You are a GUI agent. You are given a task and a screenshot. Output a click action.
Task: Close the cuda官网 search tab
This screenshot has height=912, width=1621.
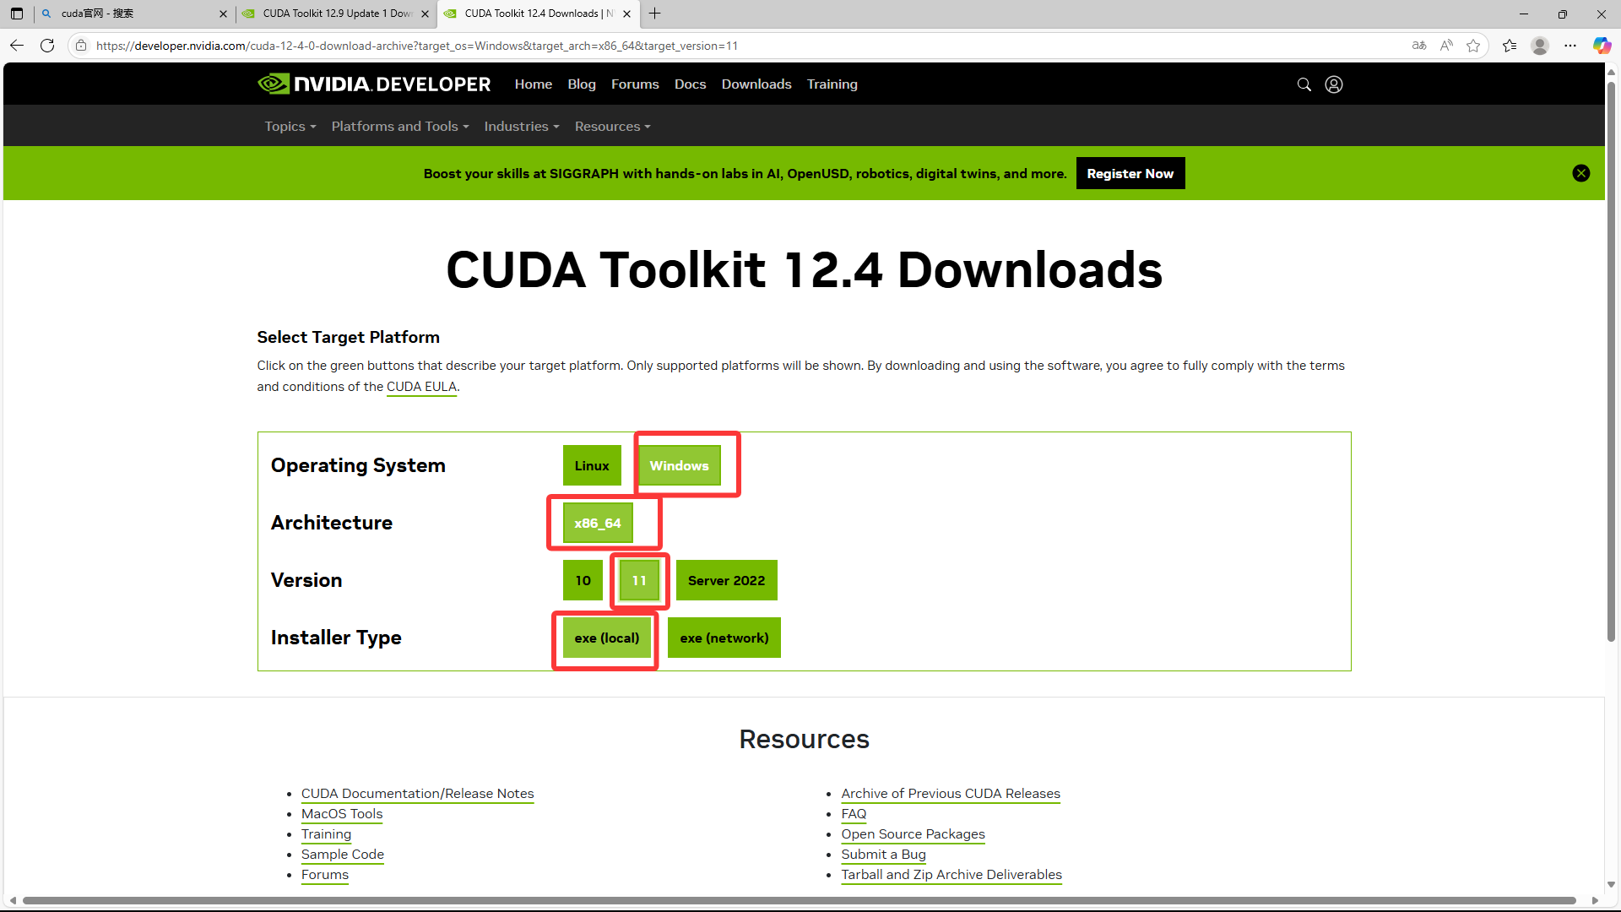[x=223, y=14]
